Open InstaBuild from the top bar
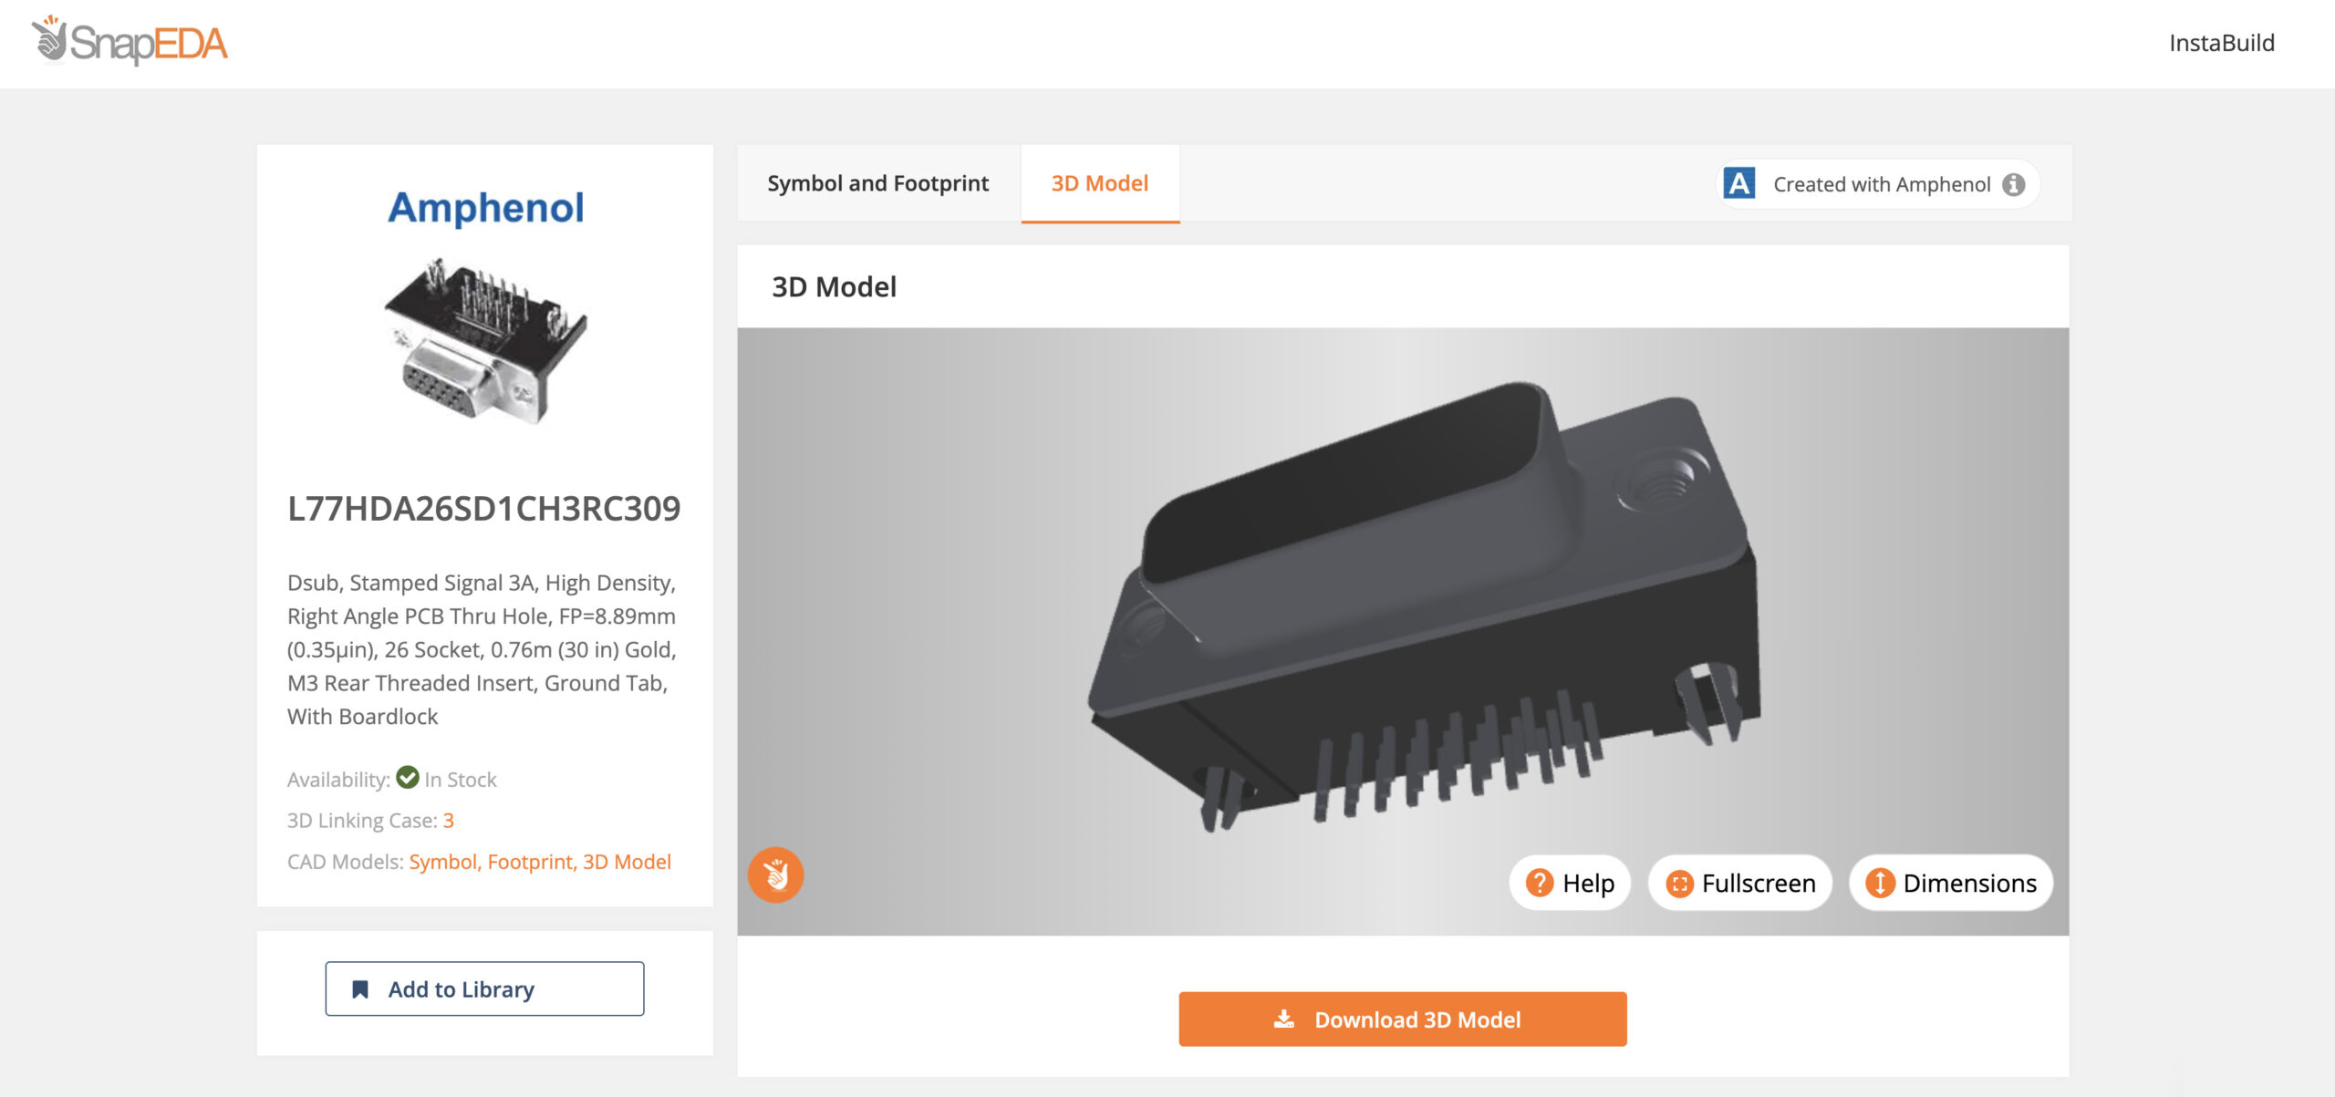Viewport: 2335px width, 1097px height. (2222, 43)
